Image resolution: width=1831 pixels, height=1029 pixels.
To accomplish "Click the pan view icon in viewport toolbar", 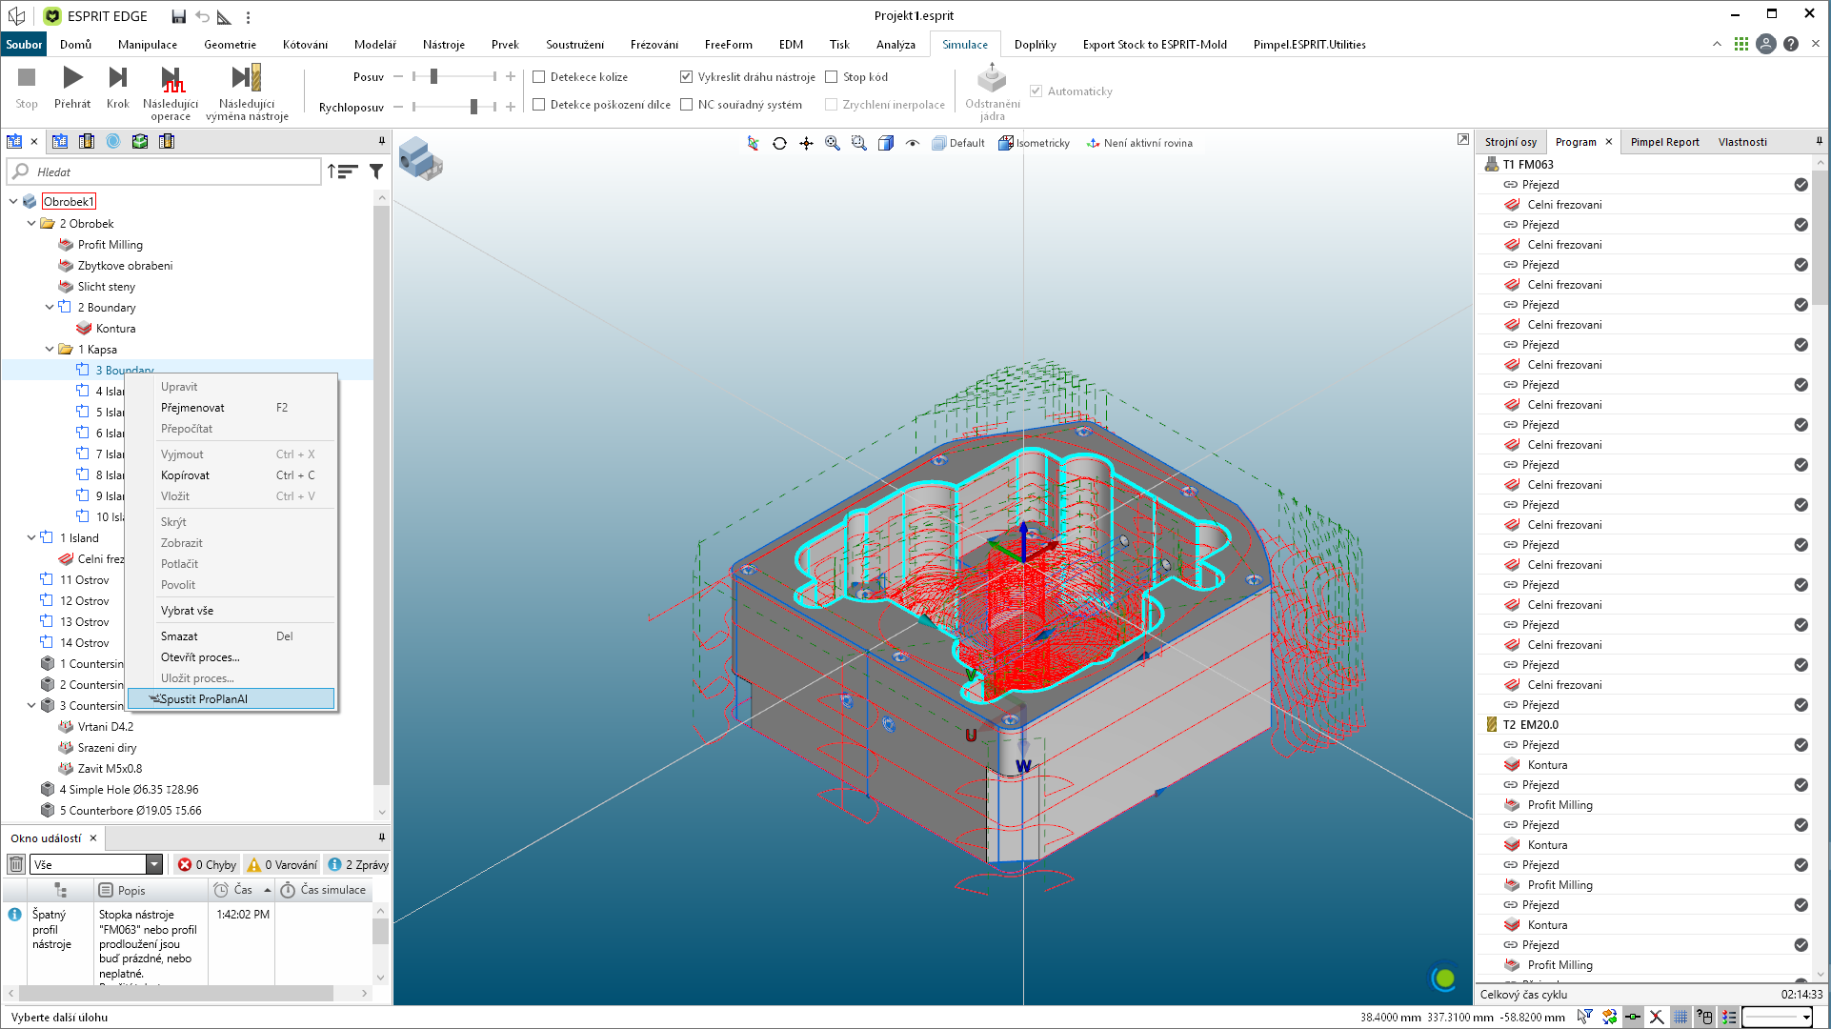I will [x=806, y=143].
